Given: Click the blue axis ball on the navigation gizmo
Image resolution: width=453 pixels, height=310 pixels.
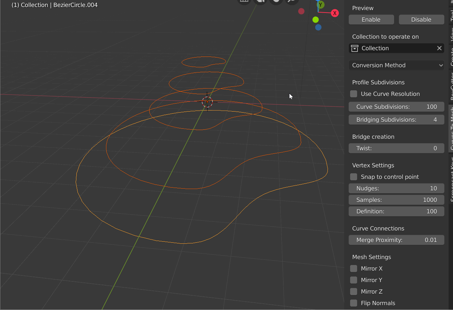Looking at the screenshot, I should pos(318,27).
